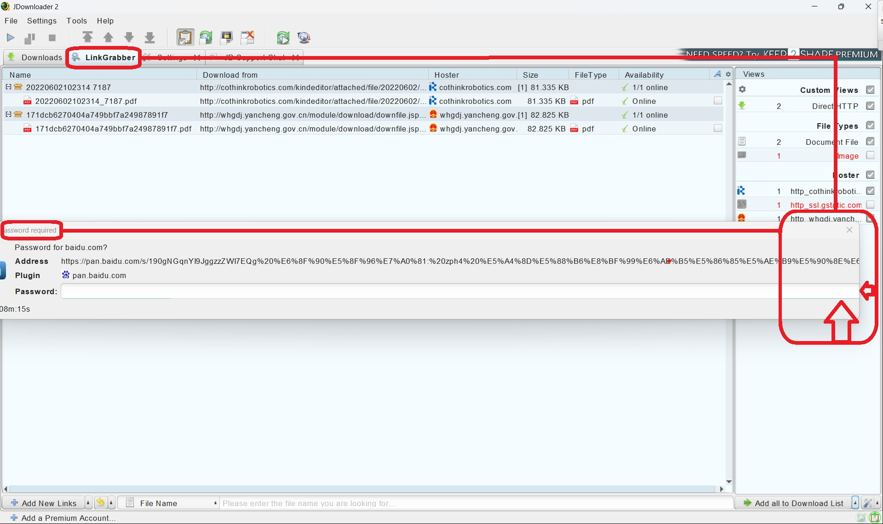Uncheck the Direct HTTP view checkbox

(x=870, y=106)
